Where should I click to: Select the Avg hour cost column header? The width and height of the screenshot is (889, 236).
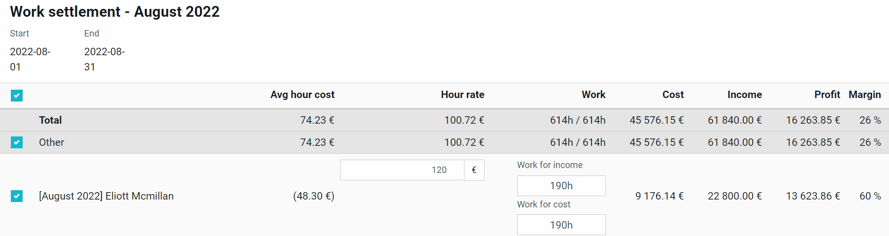(302, 95)
